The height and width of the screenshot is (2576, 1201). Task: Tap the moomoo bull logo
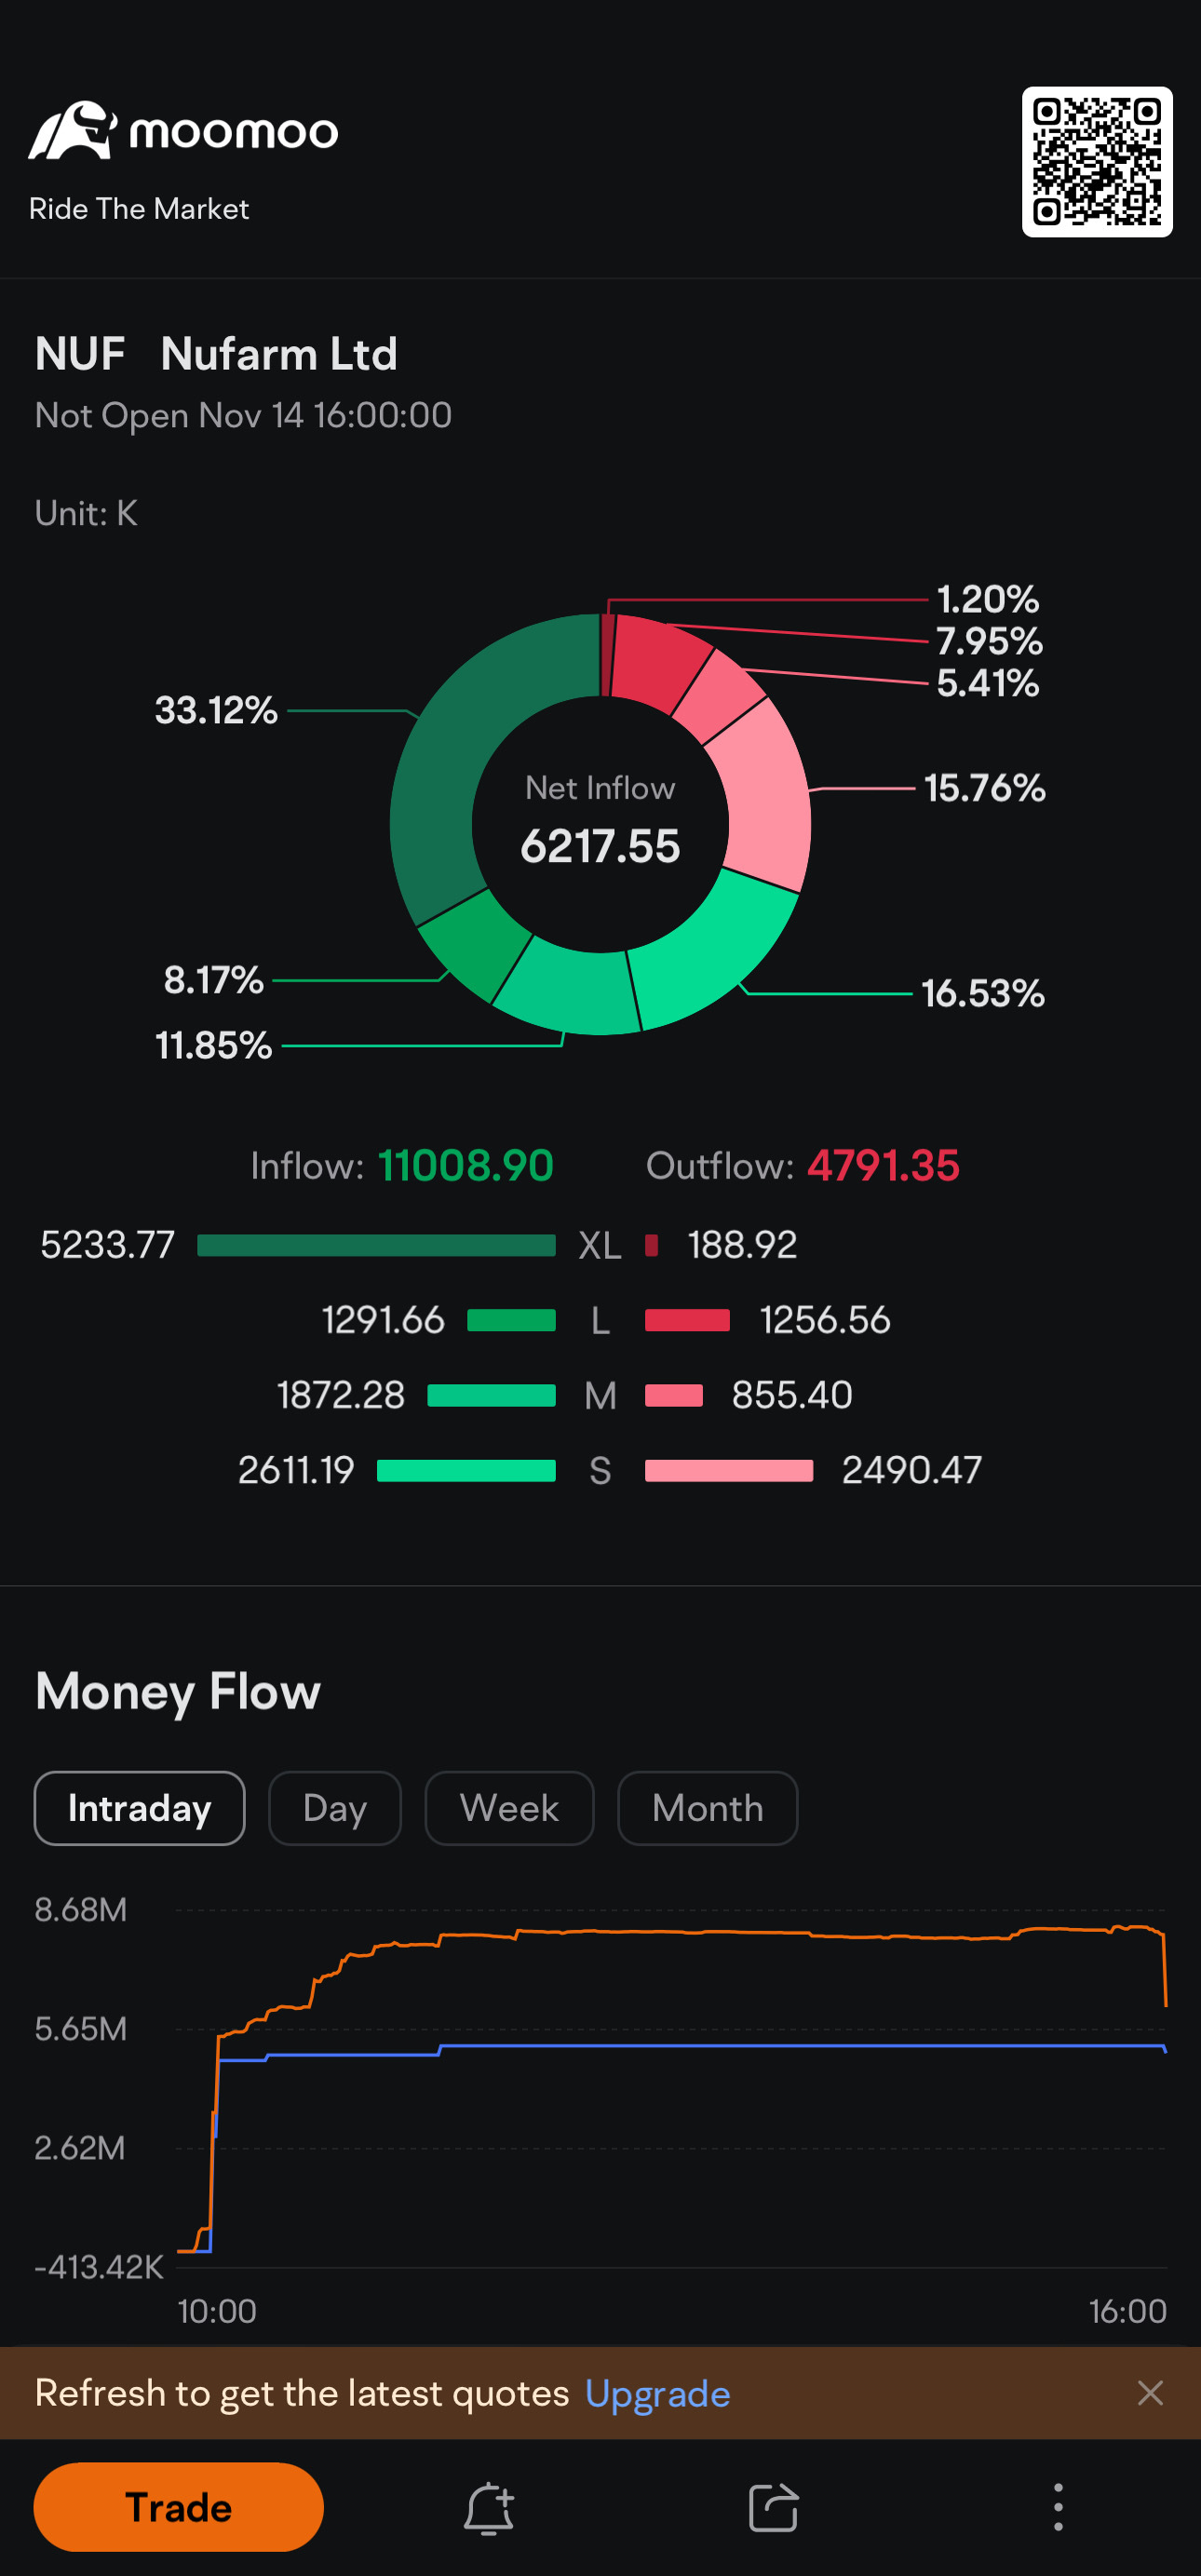tap(72, 130)
